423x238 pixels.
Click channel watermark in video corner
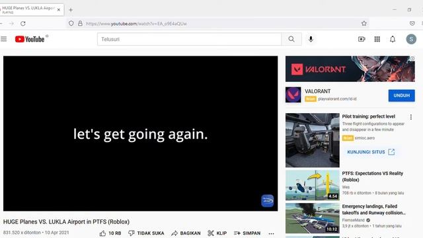[x=267, y=201]
